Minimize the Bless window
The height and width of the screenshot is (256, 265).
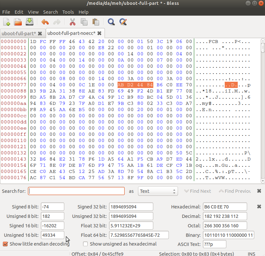point(248,3)
